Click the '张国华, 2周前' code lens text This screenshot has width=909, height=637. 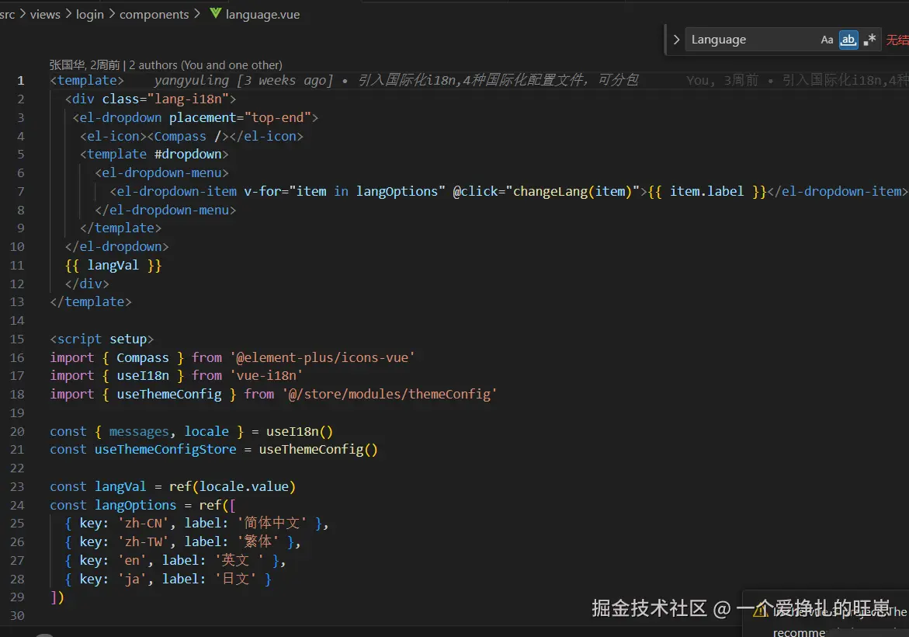(84, 65)
